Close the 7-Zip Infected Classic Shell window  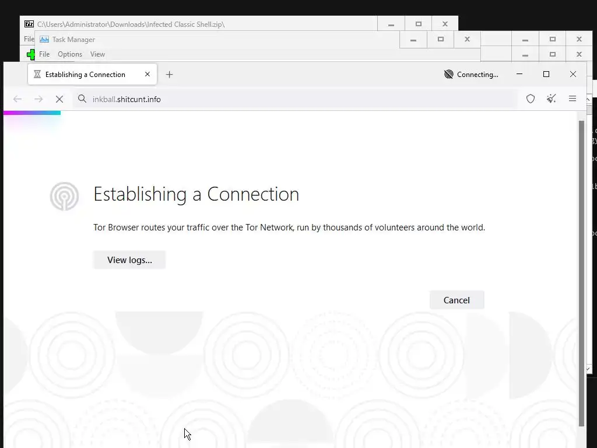[x=445, y=24]
